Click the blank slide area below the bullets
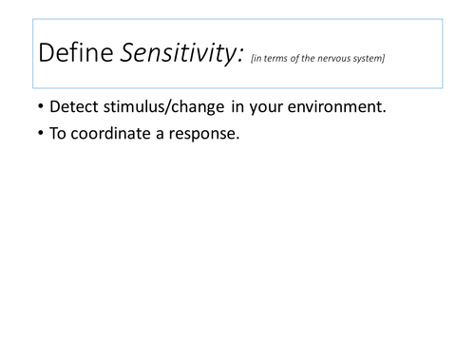 (x=237, y=247)
